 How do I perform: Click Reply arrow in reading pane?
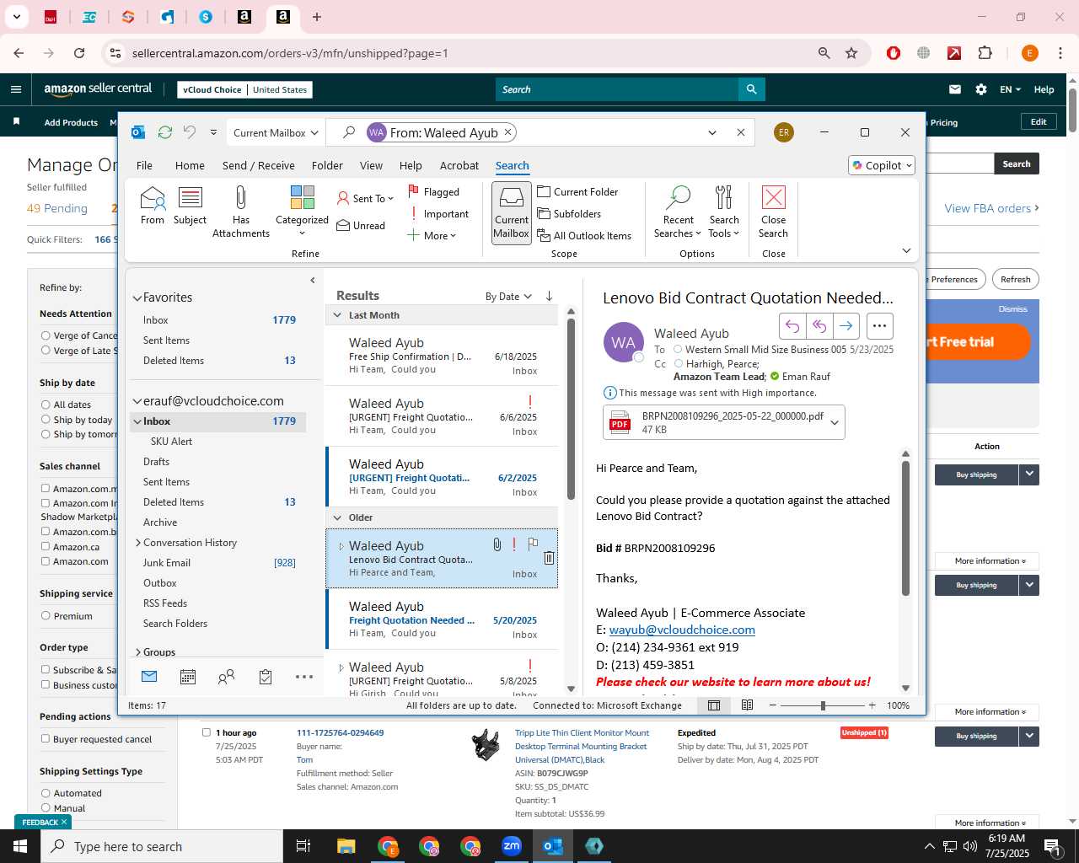pos(792,326)
